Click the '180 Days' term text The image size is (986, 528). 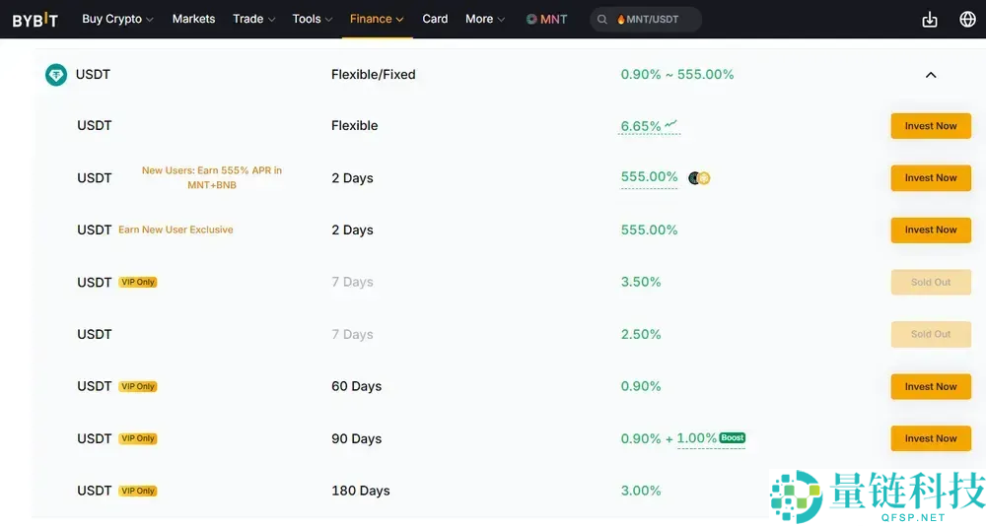click(x=361, y=491)
